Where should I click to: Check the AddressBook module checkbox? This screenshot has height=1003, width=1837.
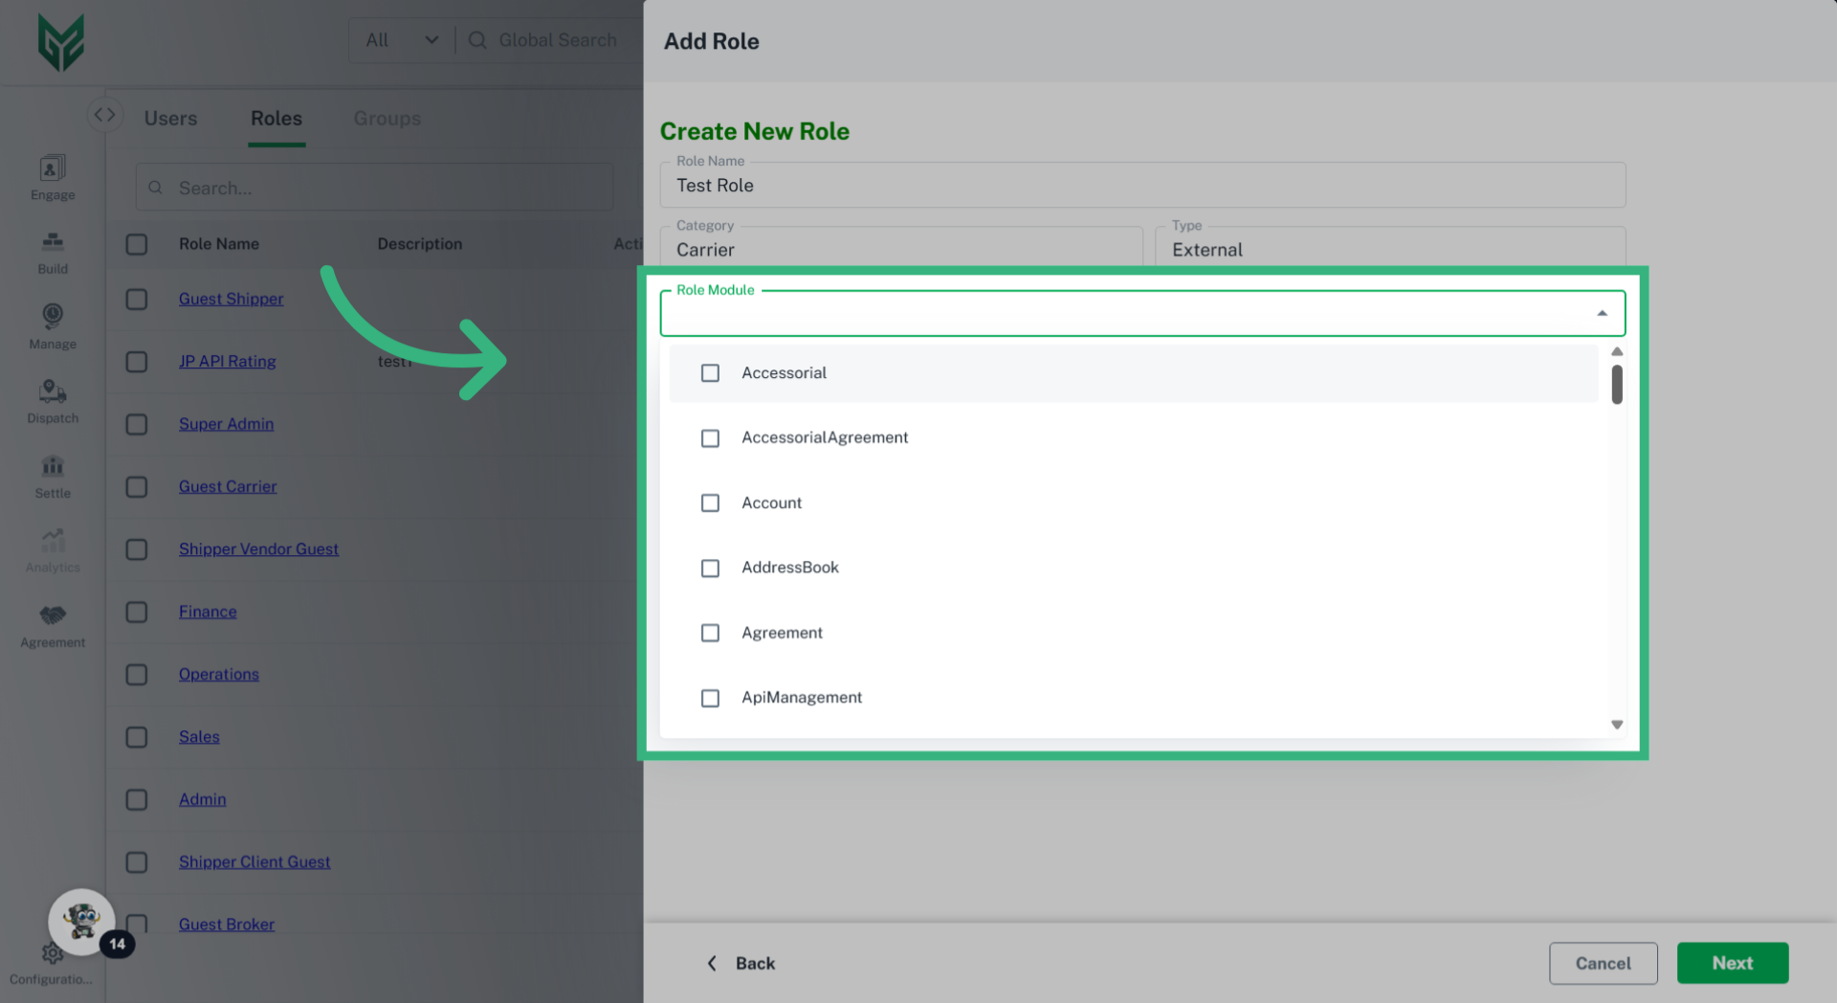pos(710,568)
